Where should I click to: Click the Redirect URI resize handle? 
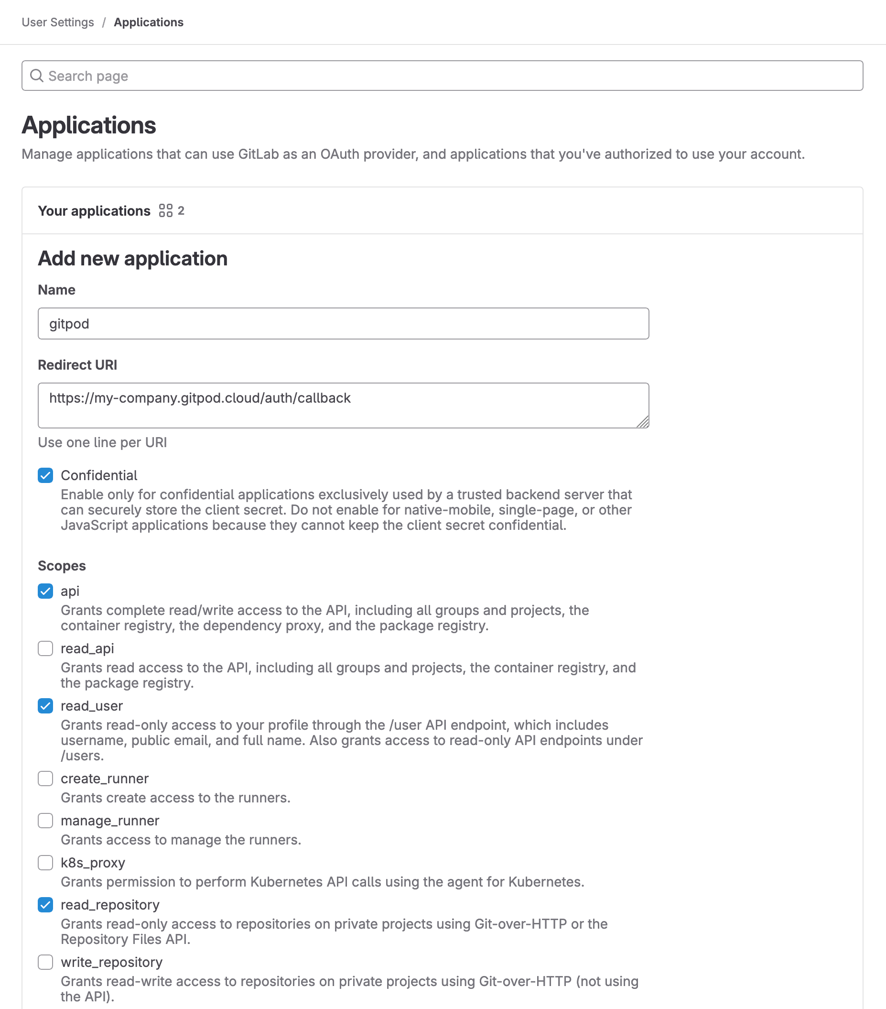(x=642, y=422)
